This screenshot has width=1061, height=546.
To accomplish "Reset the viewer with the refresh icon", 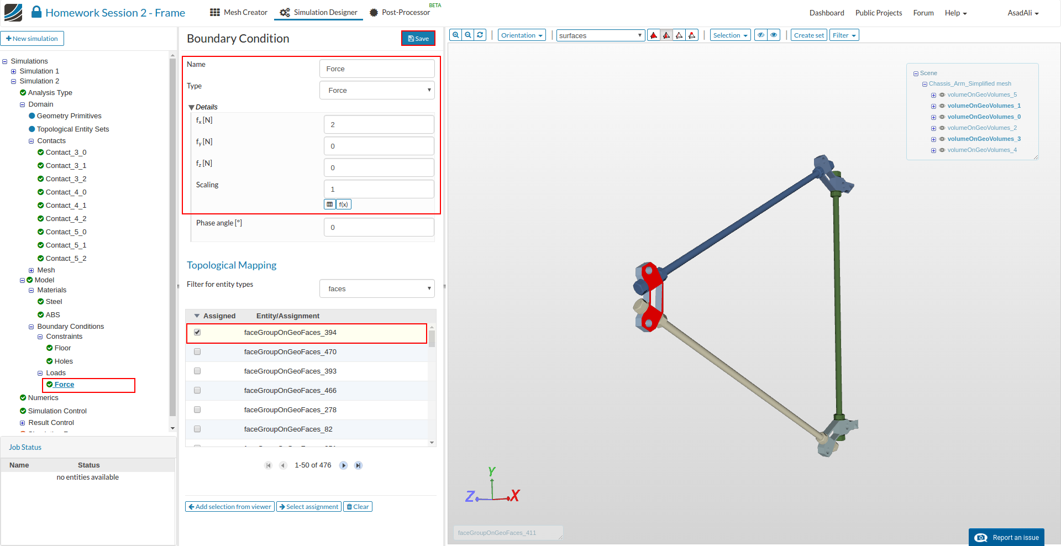I will 480,35.
